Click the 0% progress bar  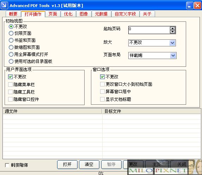(x=101, y=173)
